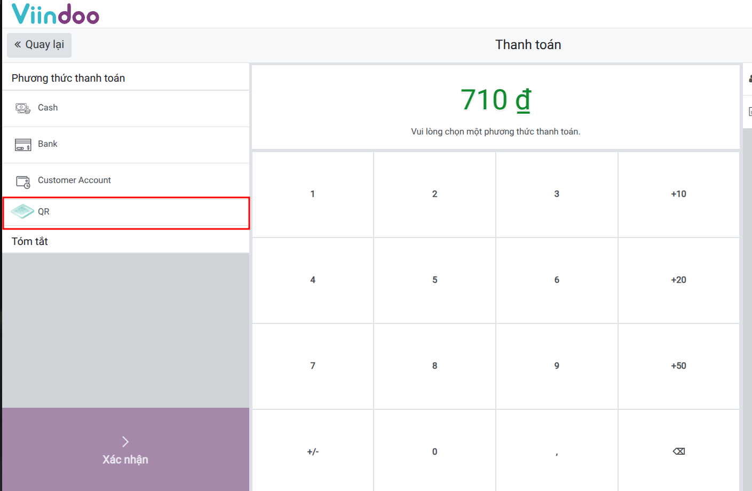
Task: Click the invoice icon at right edge
Action: click(749, 112)
